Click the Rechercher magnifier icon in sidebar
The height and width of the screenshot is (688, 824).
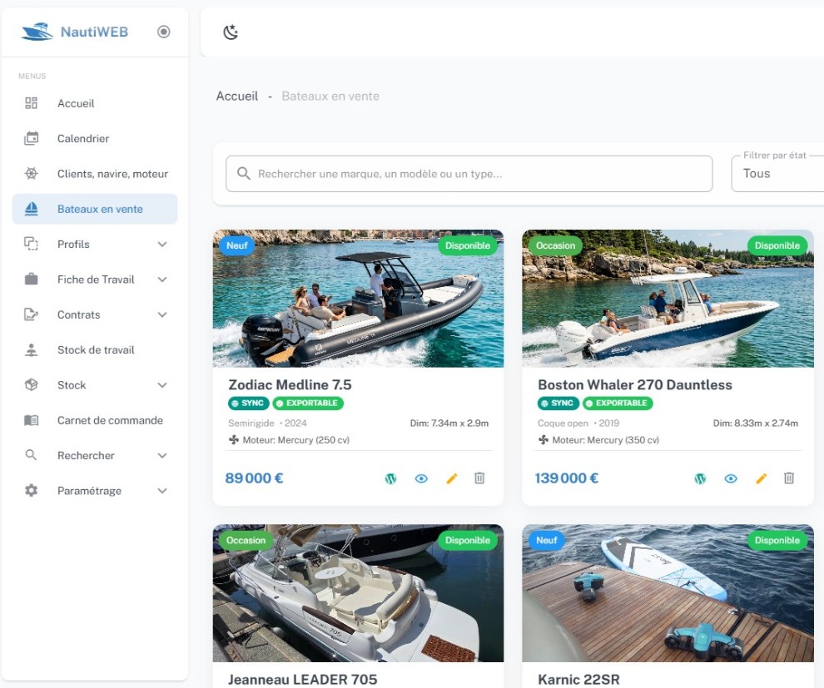[31, 455]
